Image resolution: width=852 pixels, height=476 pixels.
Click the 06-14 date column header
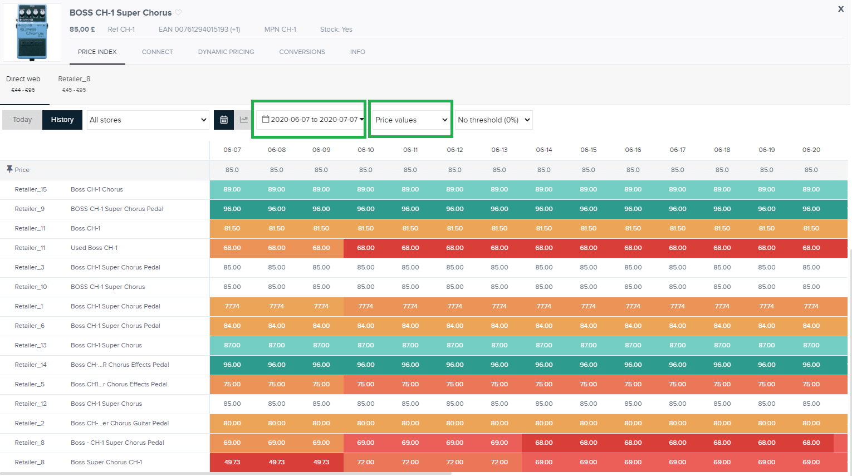(x=544, y=150)
